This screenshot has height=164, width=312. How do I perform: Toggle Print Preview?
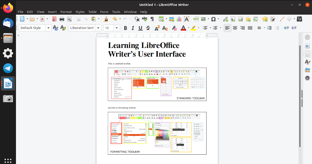pyautogui.click(x=69, y=19)
